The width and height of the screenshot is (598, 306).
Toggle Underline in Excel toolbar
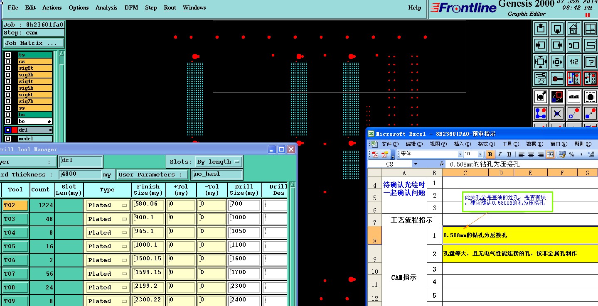pos(509,154)
